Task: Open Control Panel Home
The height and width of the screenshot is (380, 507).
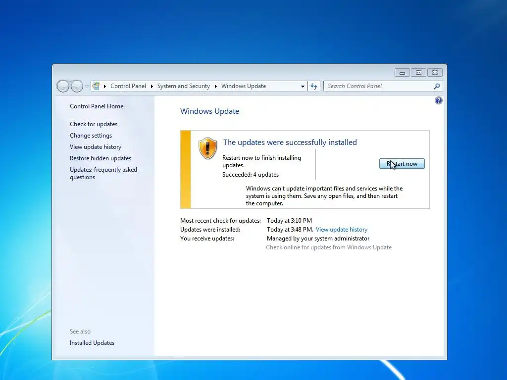Action: [x=97, y=106]
